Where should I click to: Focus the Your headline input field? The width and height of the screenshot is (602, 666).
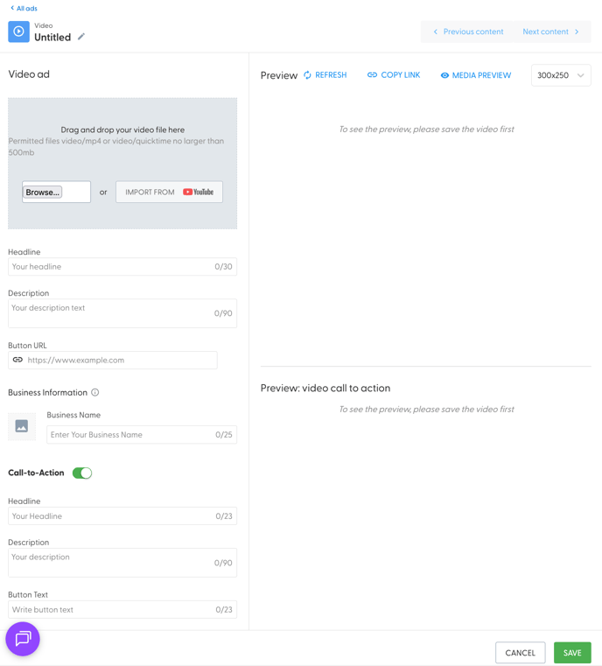click(110, 267)
